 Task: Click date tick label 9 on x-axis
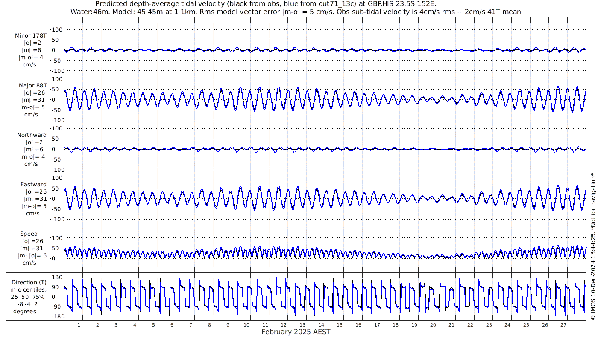coord(228,325)
